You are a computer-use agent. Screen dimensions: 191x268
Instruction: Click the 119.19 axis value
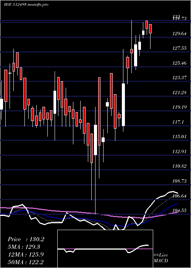[180, 107]
